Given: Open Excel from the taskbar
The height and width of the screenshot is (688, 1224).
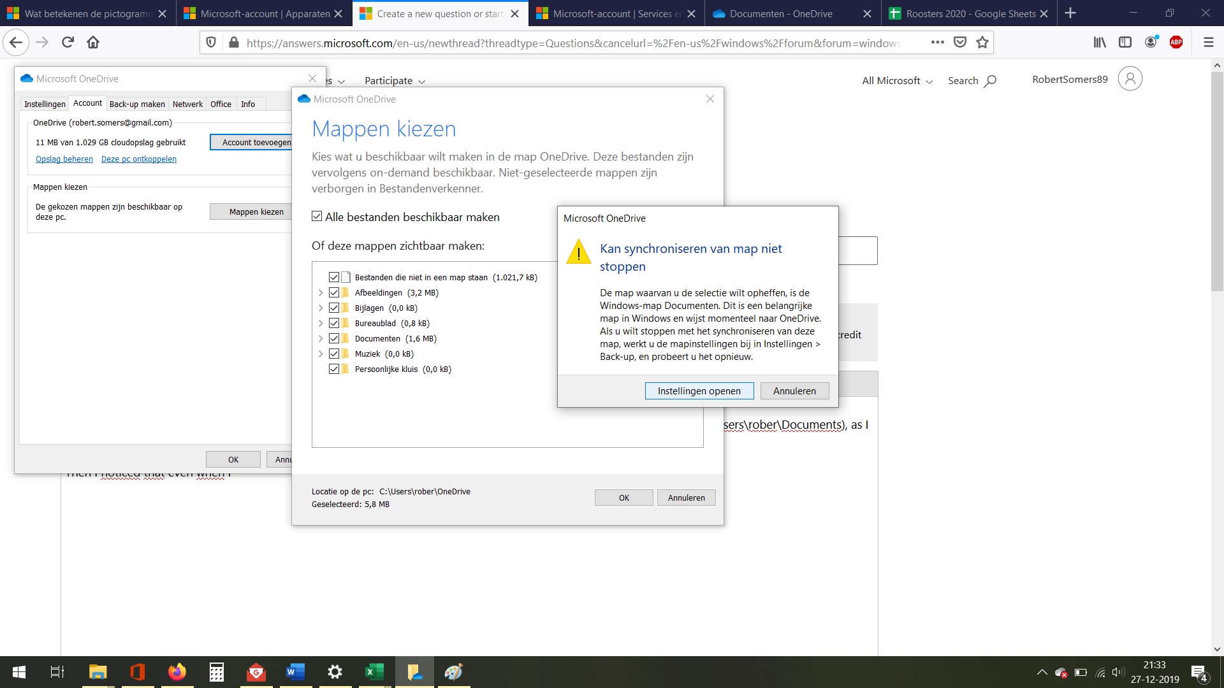Looking at the screenshot, I should (374, 672).
